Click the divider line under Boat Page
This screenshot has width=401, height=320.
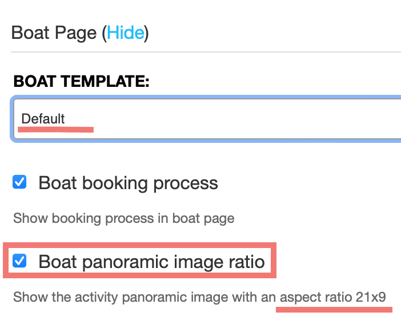(x=206, y=52)
